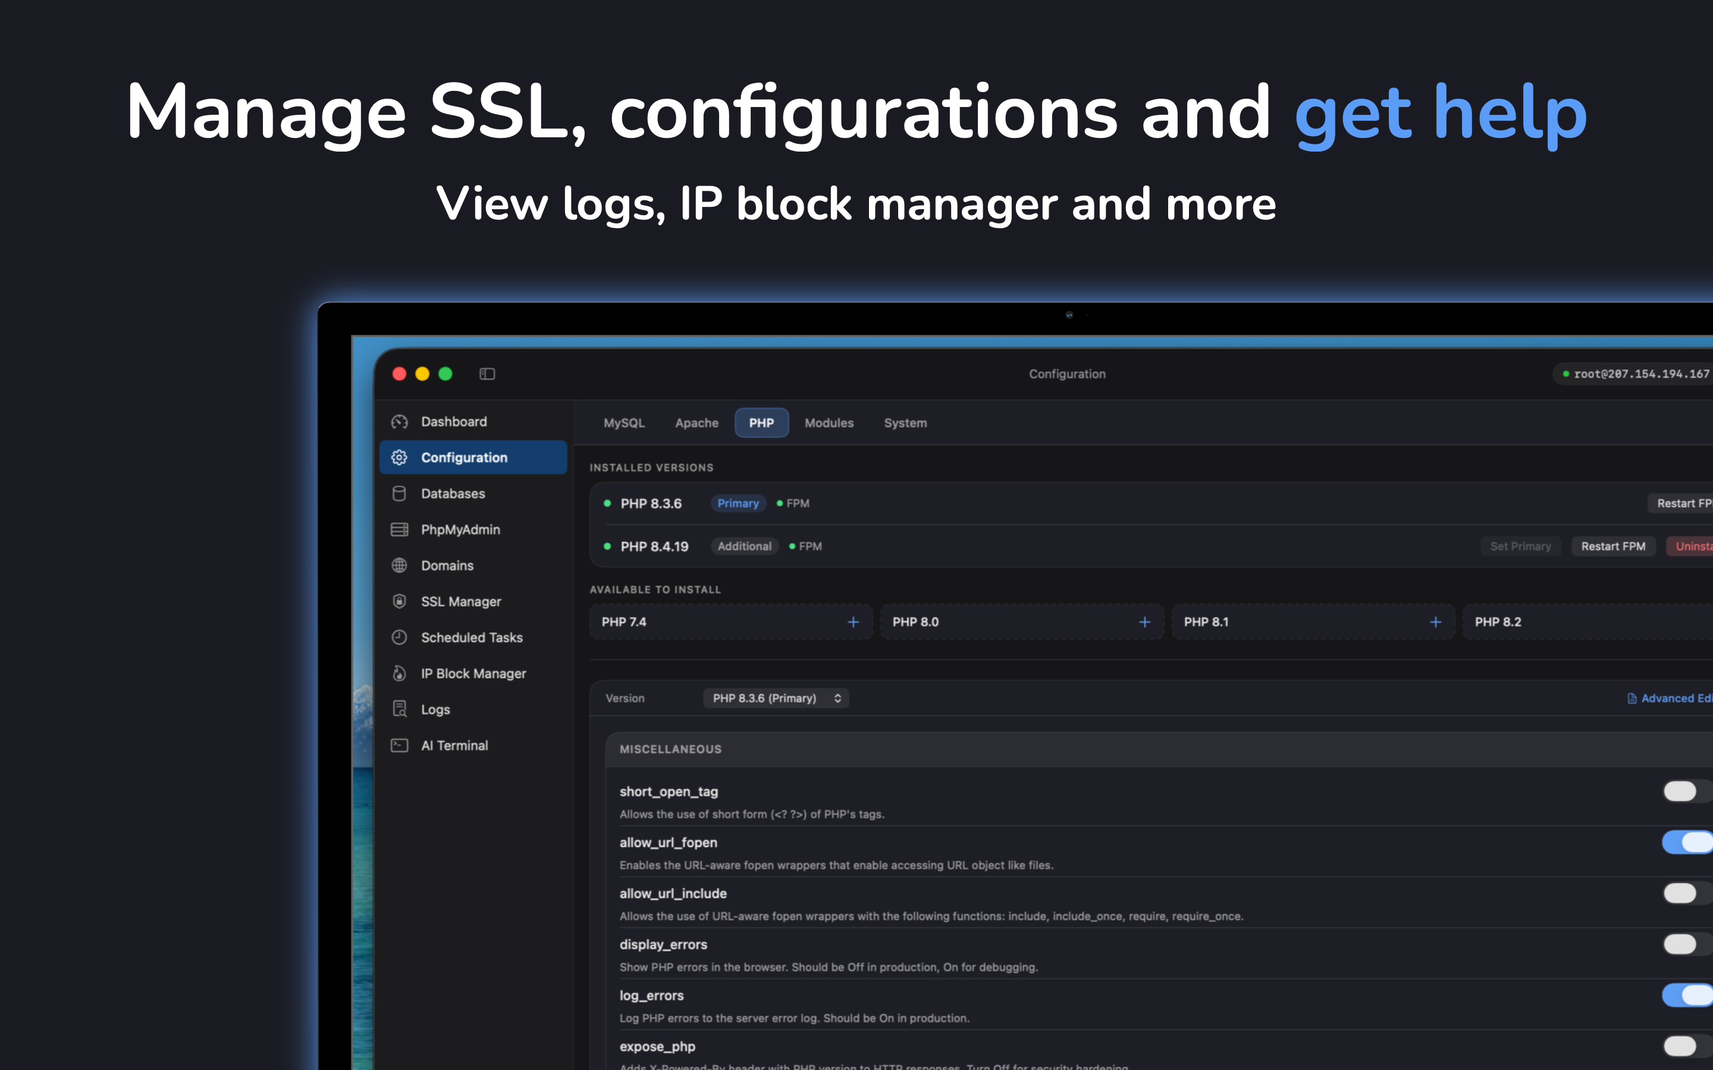Open the IP Block Manager icon
The height and width of the screenshot is (1070, 1713).
[x=399, y=674]
